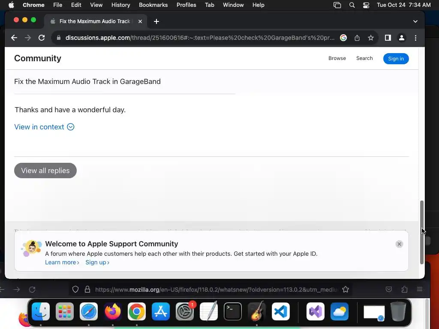Click the date and time in menu bar

(404, 5)
